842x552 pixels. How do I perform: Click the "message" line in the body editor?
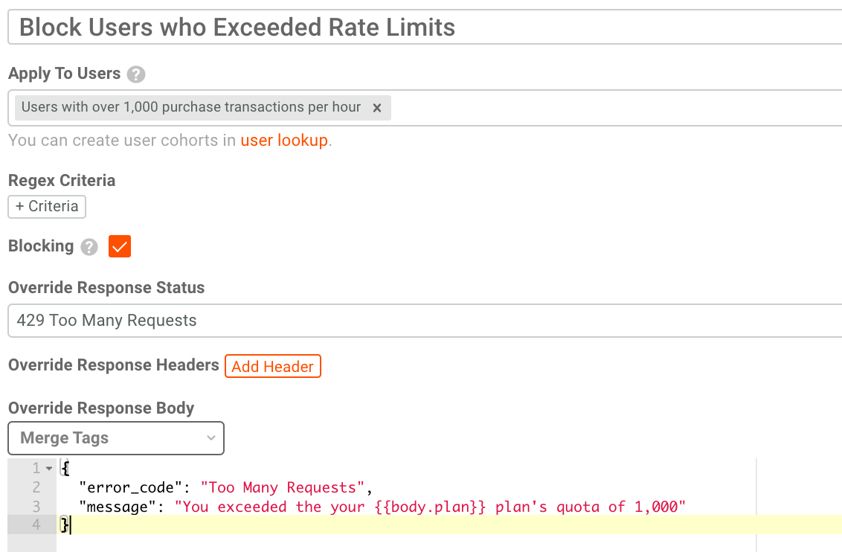click(382, 507)
